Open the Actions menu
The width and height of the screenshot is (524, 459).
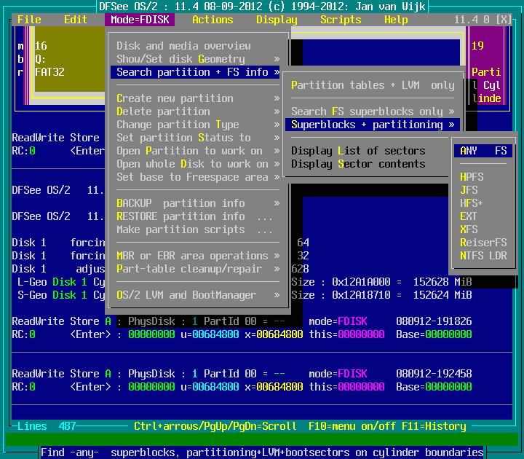[x=213, y=20]
